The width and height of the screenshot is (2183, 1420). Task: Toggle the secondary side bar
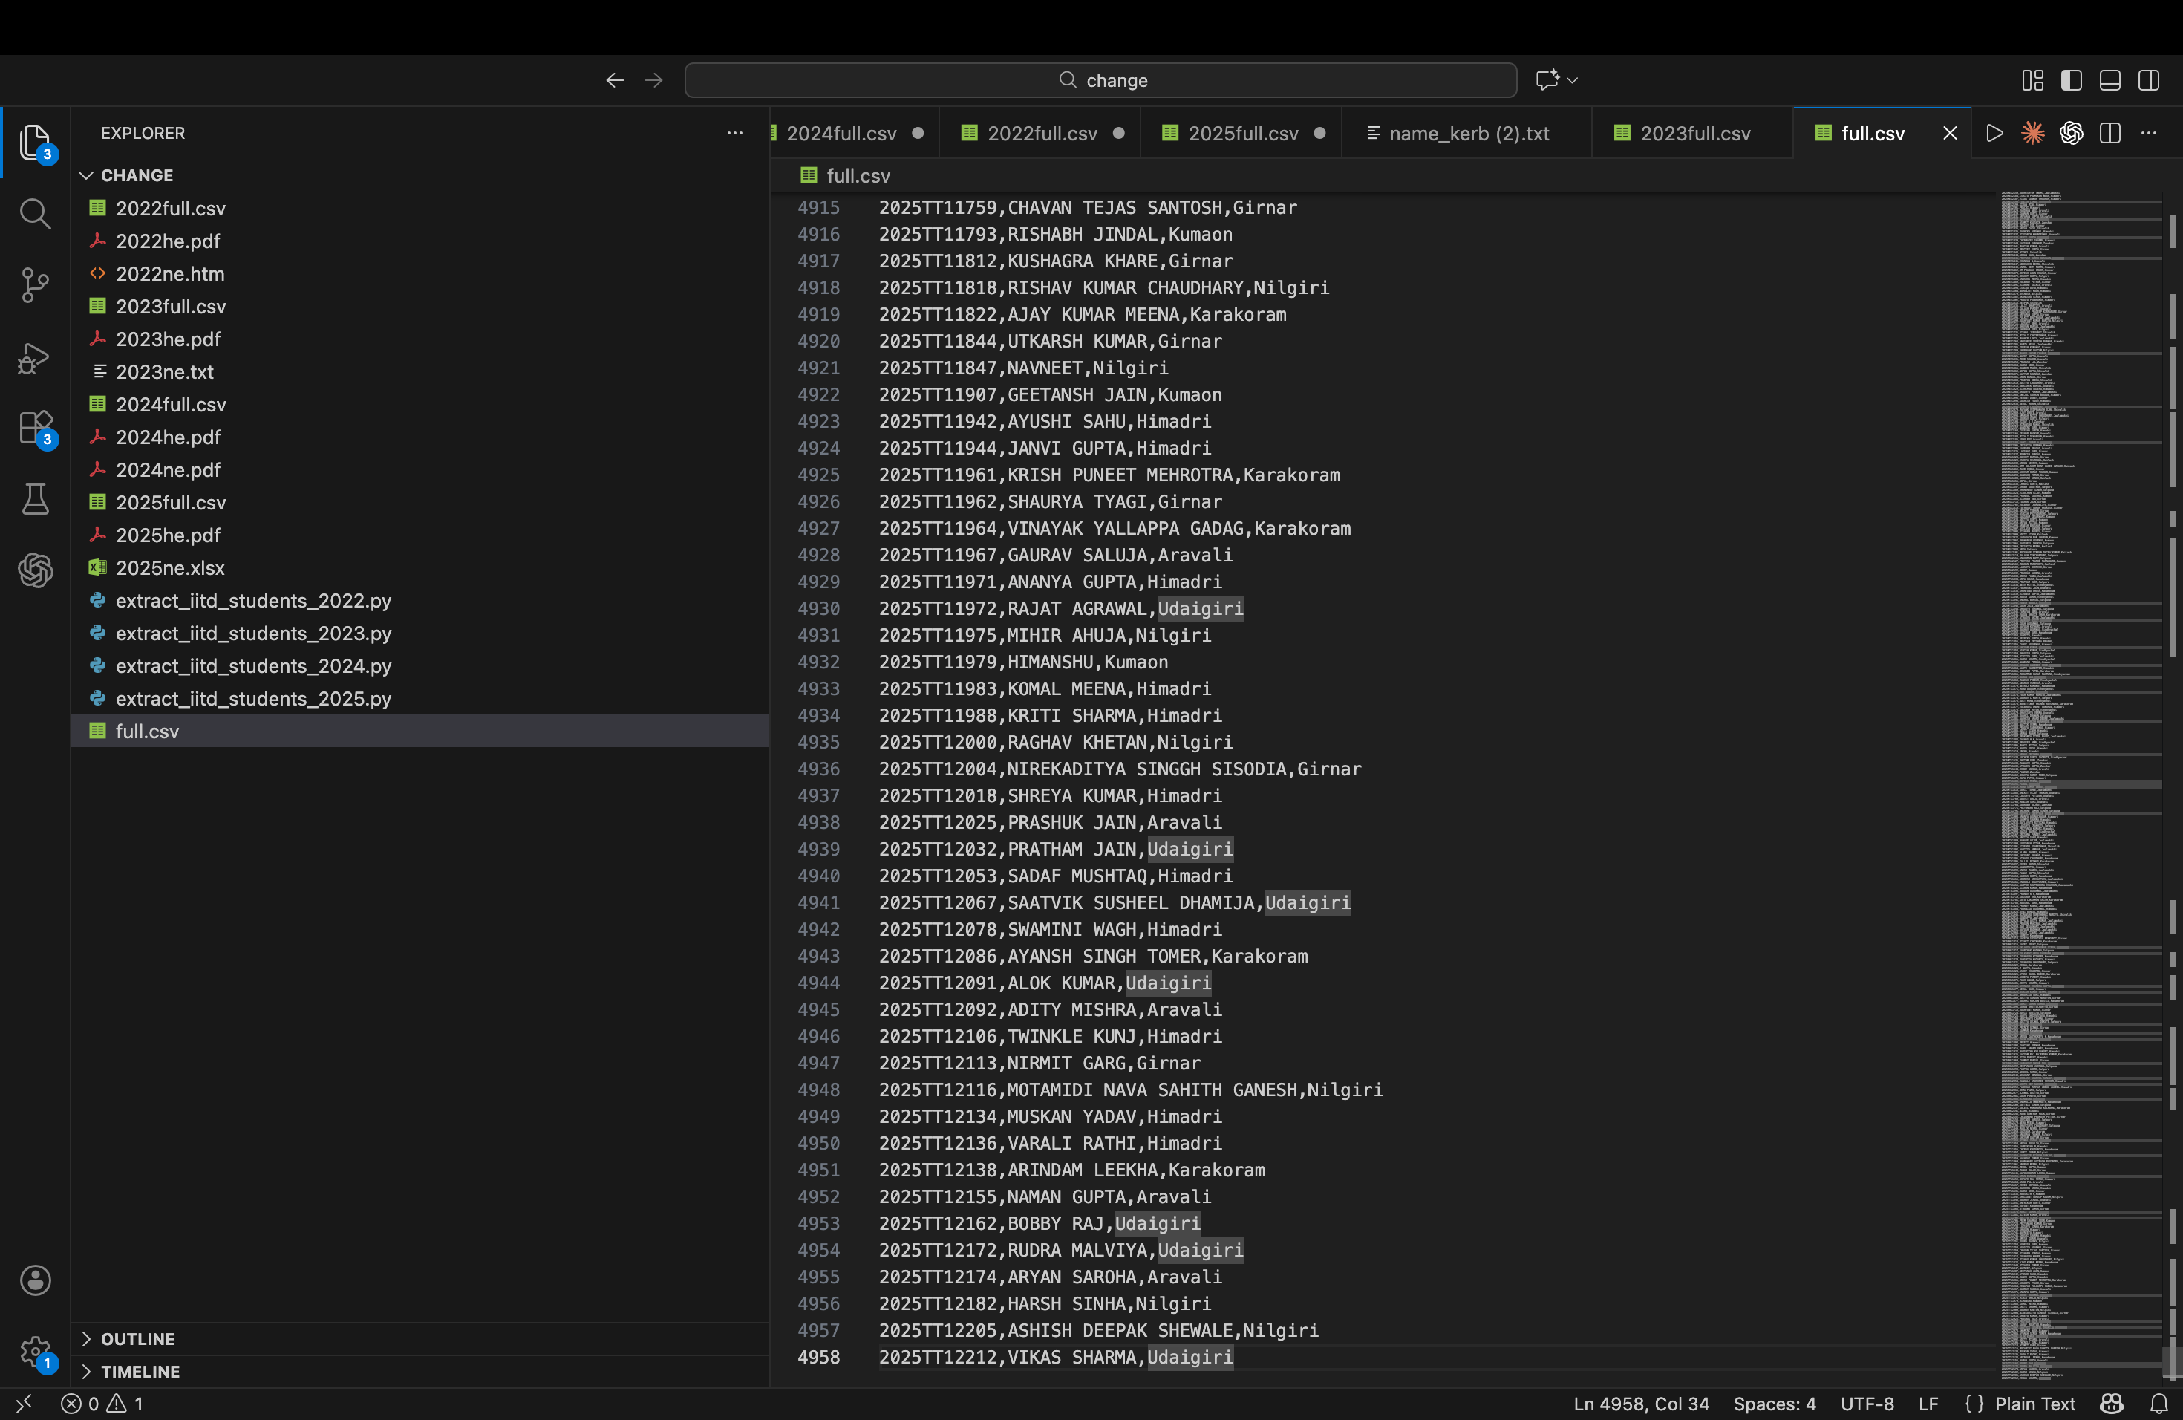2148,81
